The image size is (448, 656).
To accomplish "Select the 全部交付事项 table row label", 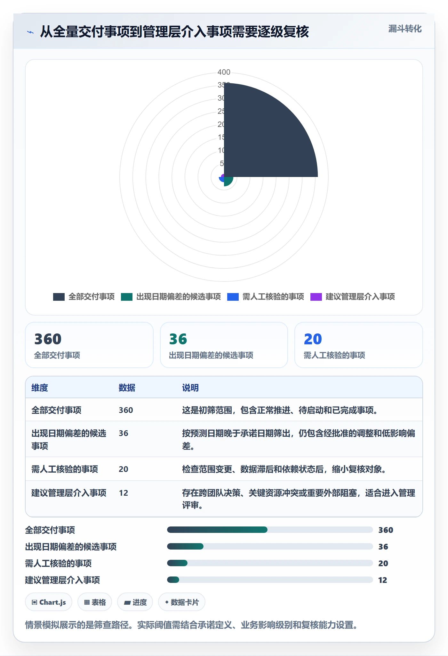I will (56, 410).
